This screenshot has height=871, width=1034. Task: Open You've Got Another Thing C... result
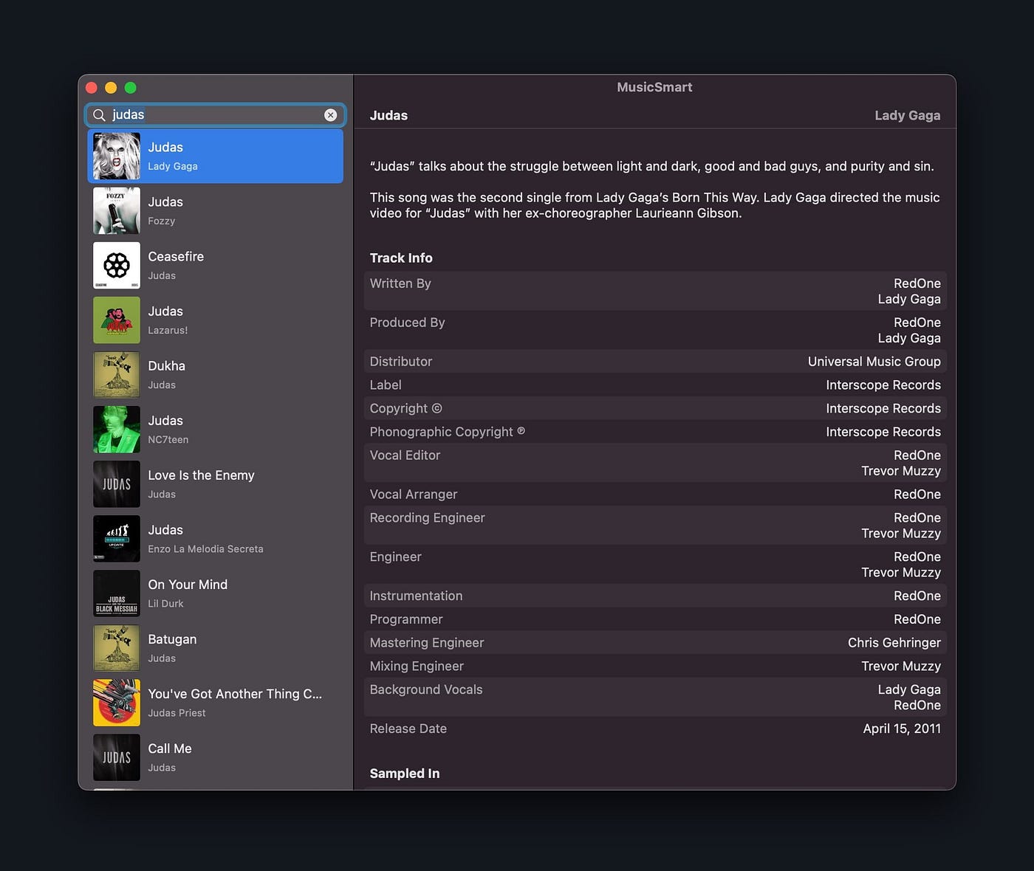coord(215,703)
